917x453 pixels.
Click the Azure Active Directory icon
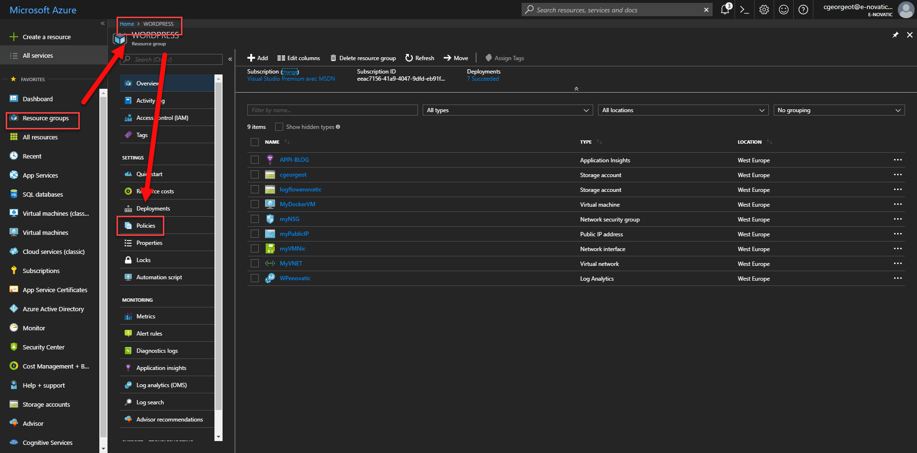[14, 309]
